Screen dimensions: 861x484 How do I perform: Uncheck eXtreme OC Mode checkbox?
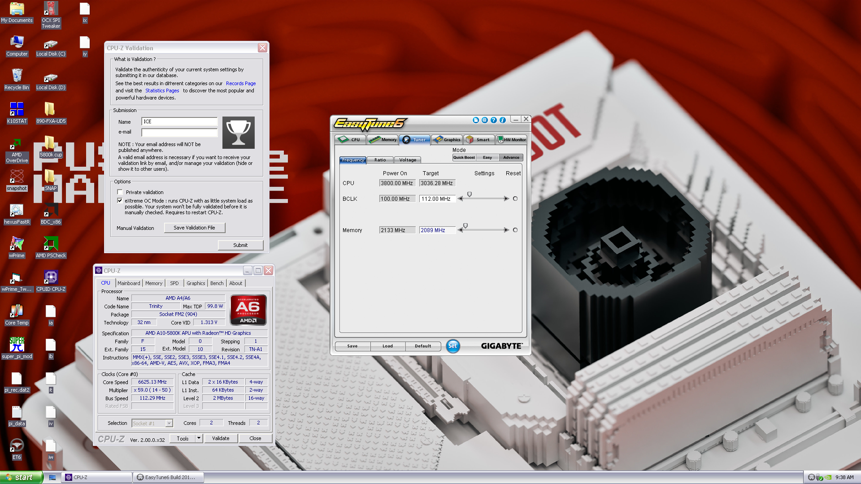(x=120, y=201)
